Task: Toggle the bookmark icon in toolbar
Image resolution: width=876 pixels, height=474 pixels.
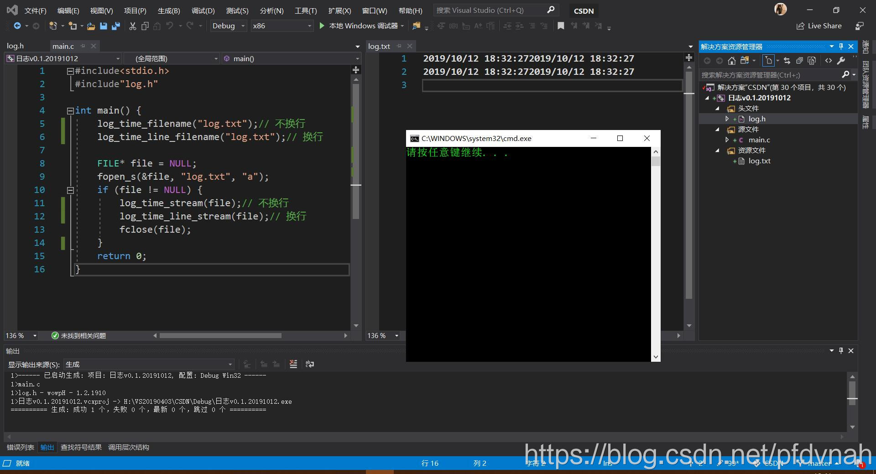Action: coord(561,26)
